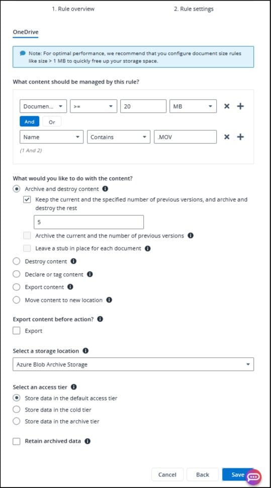Open the Contains operator dropdown
The image size is (271, 488).
[119, 137]
